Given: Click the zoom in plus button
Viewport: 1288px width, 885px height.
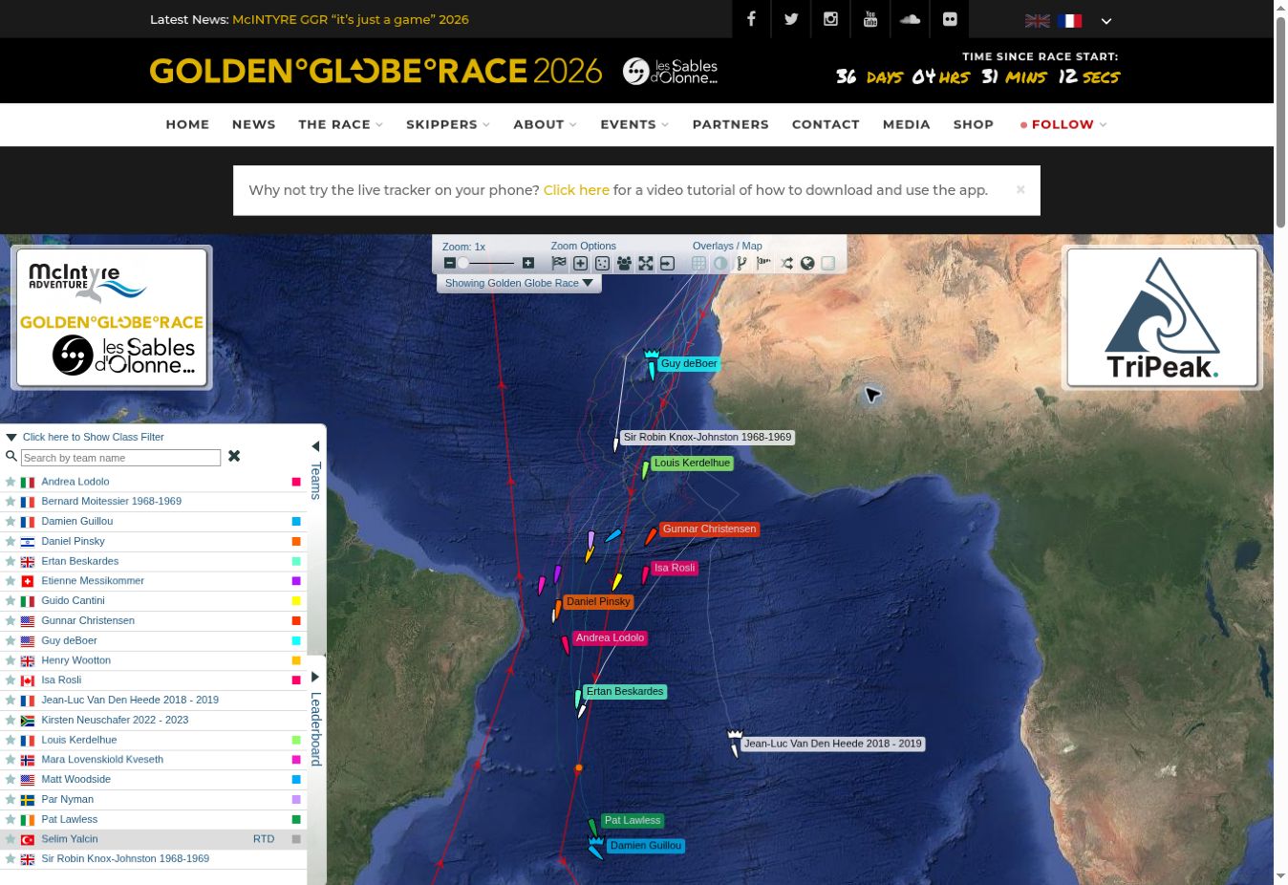Looking at the screenshot, I should click(528, 263).
